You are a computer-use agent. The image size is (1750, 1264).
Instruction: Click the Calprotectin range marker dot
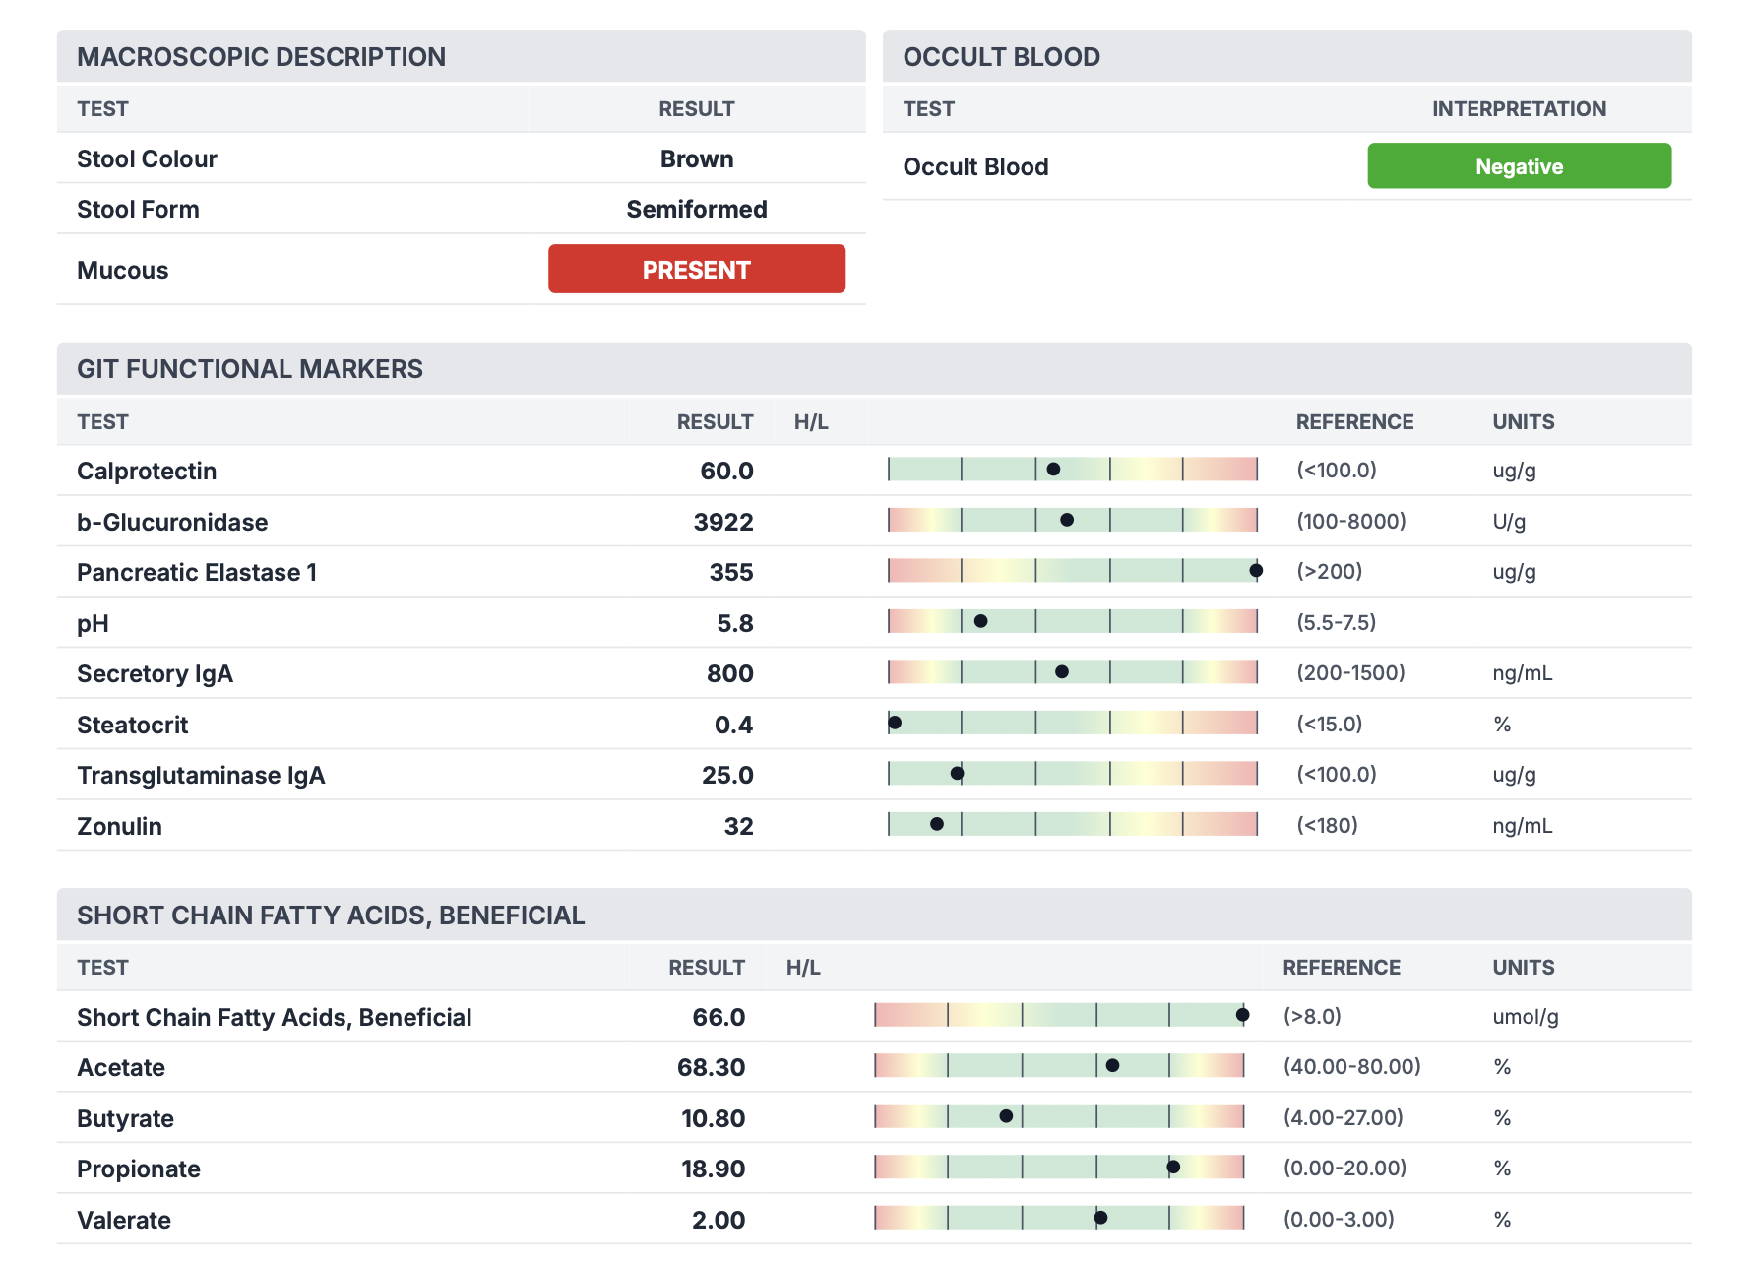click(1053, 470)
